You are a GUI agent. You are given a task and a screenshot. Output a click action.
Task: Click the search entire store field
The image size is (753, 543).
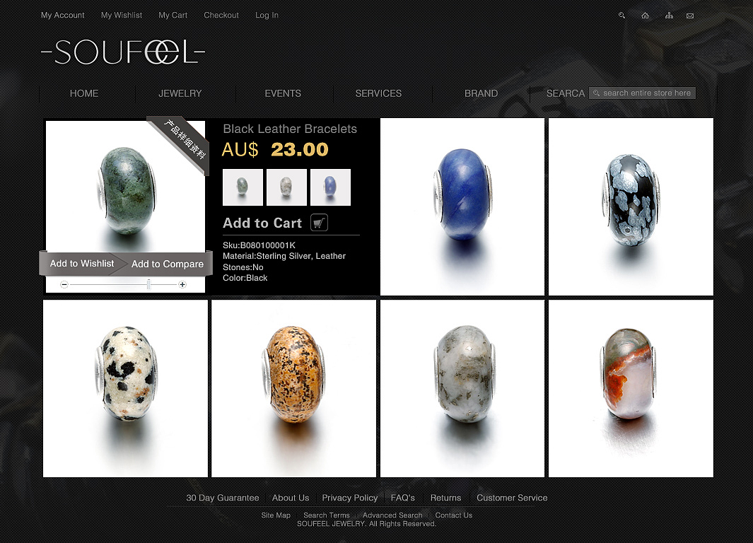[642, 93]
